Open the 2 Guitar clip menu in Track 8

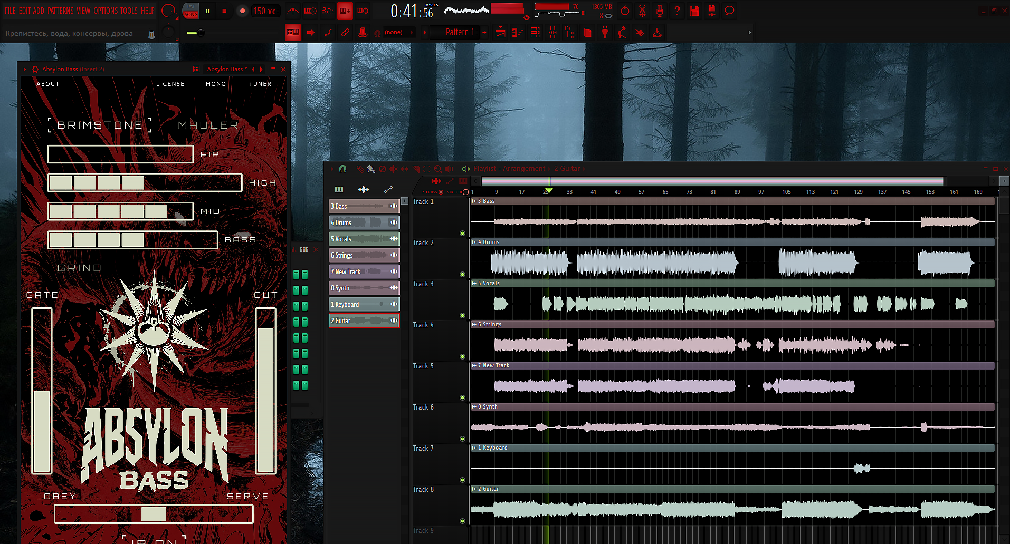(x=474, y=489)
